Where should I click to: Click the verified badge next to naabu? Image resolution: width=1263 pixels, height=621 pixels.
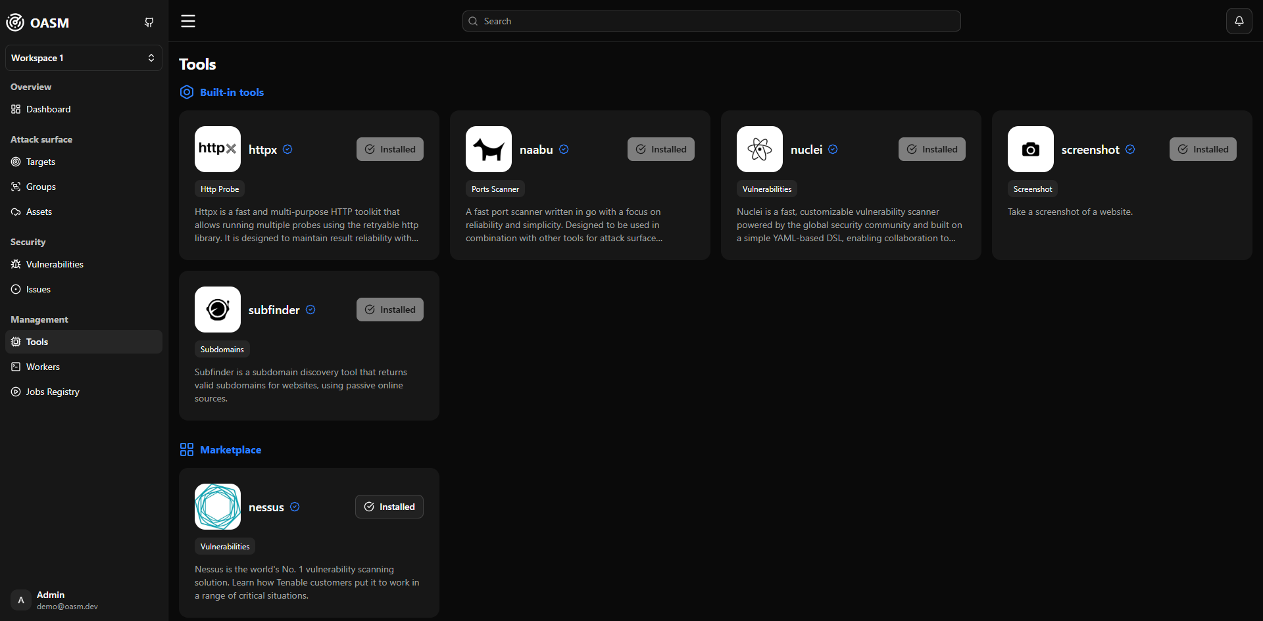pyautogui.click(x=564, y=149)
